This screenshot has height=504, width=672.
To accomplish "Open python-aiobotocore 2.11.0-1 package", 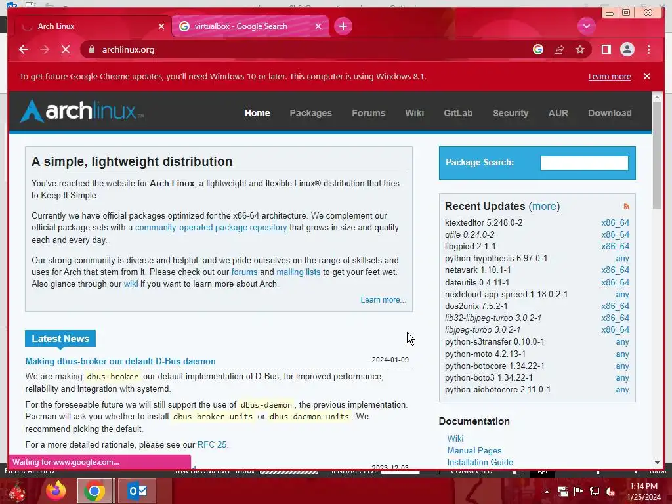I will [x=497, y=390].
